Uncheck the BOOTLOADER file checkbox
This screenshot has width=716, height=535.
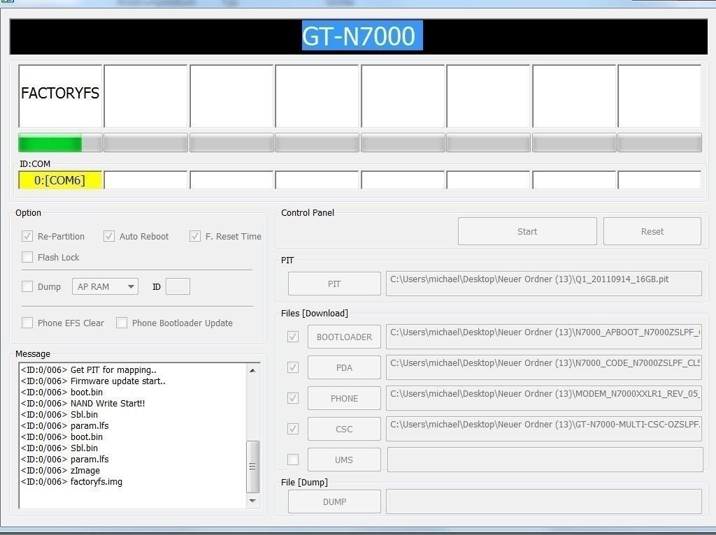pyautogui.click(x=293, y=337)
